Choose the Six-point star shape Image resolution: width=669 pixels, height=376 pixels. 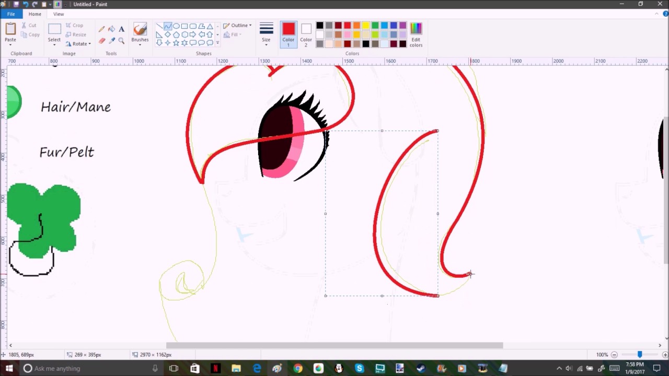click(x=184, y=43)
